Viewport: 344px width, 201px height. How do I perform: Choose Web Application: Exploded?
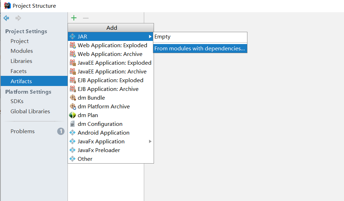(x=111, y=45)
